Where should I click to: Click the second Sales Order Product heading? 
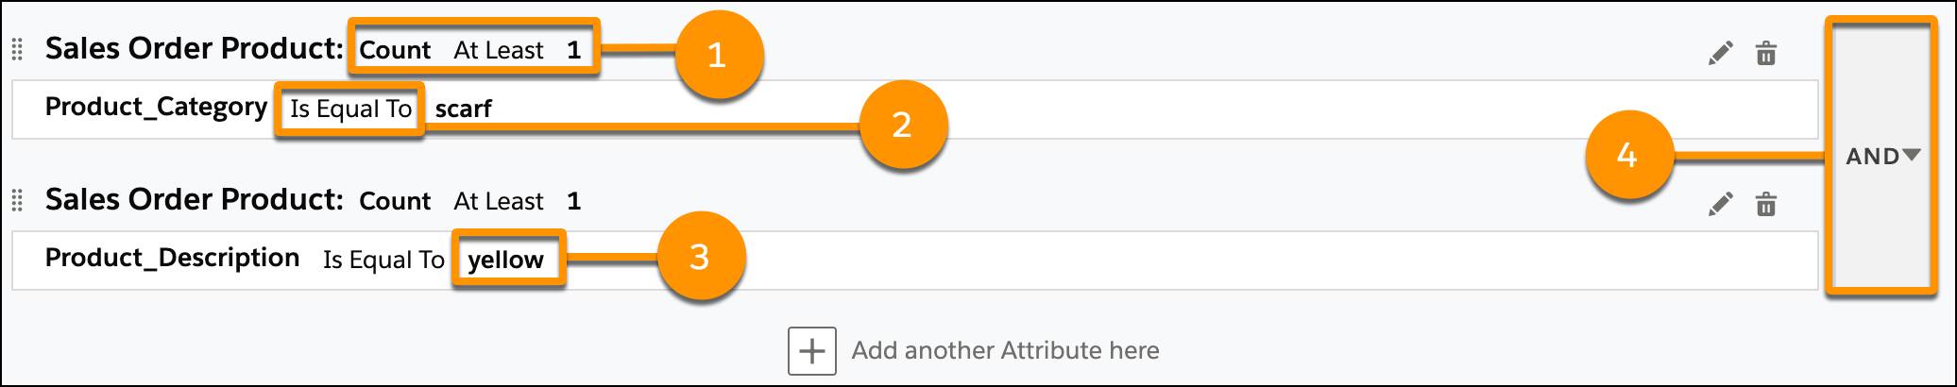pyautogui.click(x=195, y=199)
